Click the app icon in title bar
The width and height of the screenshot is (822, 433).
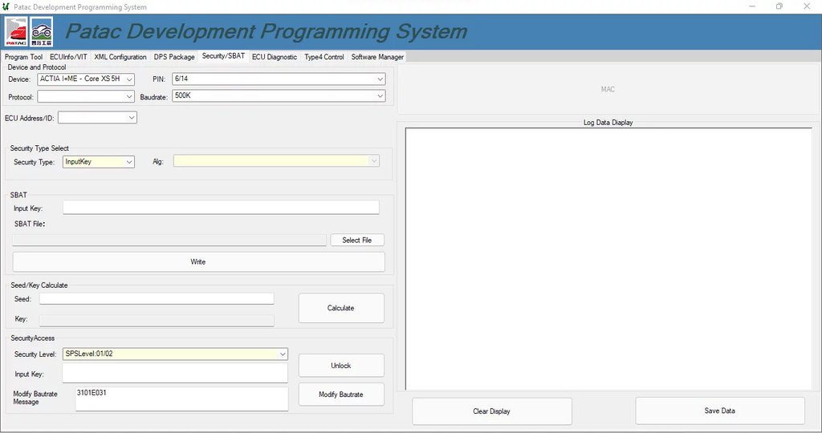point(6,6)
